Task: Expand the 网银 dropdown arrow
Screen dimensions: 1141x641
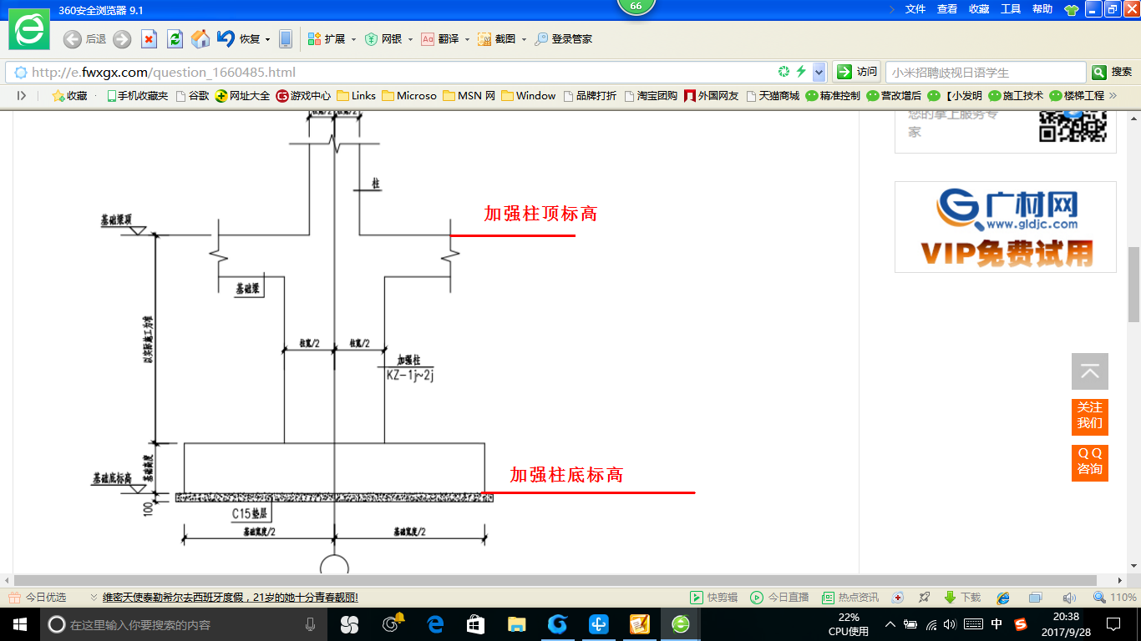Action: (x=410, y=39)
